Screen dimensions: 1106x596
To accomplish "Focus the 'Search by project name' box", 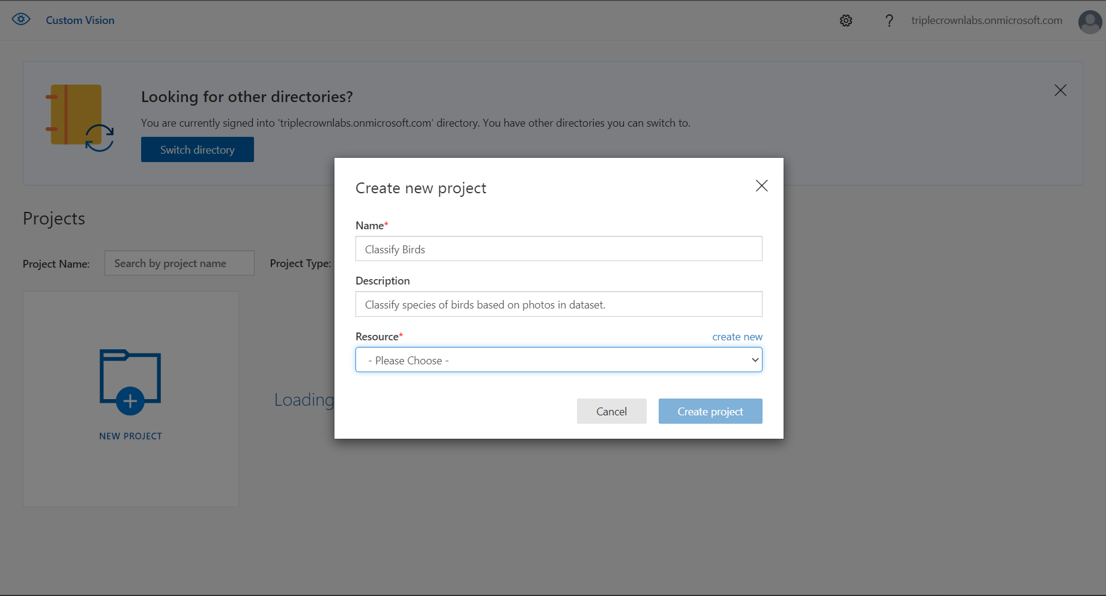I will pos(179,263).
